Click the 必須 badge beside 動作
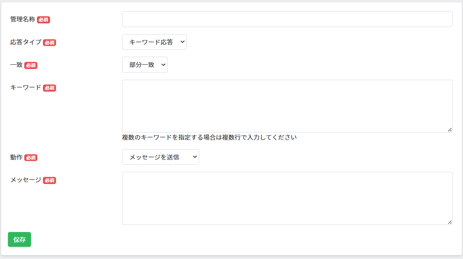 click(x=31, y=157)
